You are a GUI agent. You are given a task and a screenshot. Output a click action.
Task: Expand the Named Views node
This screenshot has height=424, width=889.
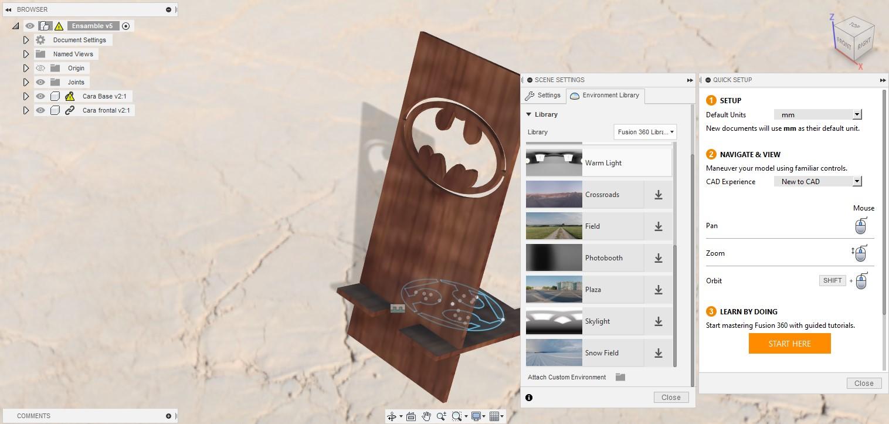[x=26, y=54]
